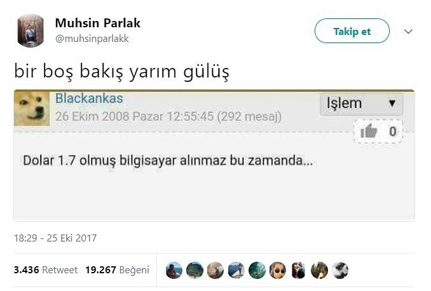Open the embedded forum post image
The image size is (431, 291).
coord(214,155)
